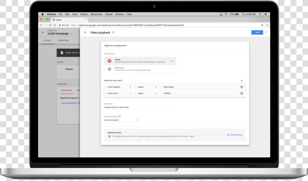Open the Chrome application menu
308x181 pixels.
[x=51, y=14]
